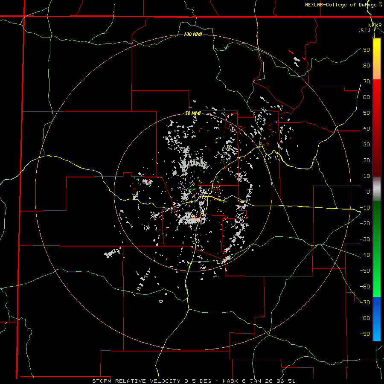Viewport: 384px width, 384px height.
Task: Click the 50 value on the velocity scale
Action: click(x=367, y=113)
